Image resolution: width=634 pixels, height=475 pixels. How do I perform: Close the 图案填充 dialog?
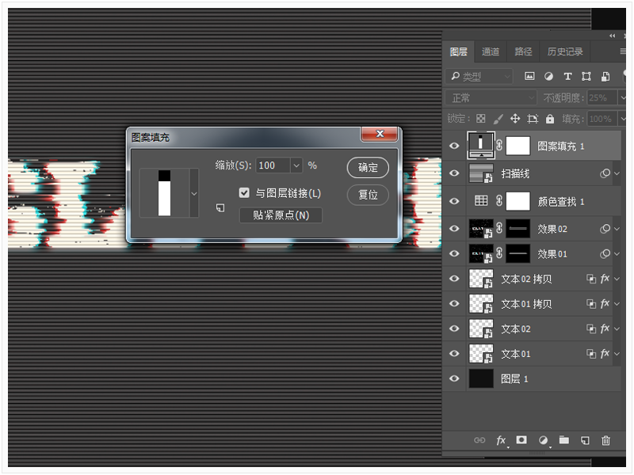click(380, 134)
